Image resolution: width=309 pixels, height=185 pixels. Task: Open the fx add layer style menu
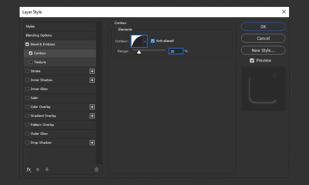click(29, 170)
